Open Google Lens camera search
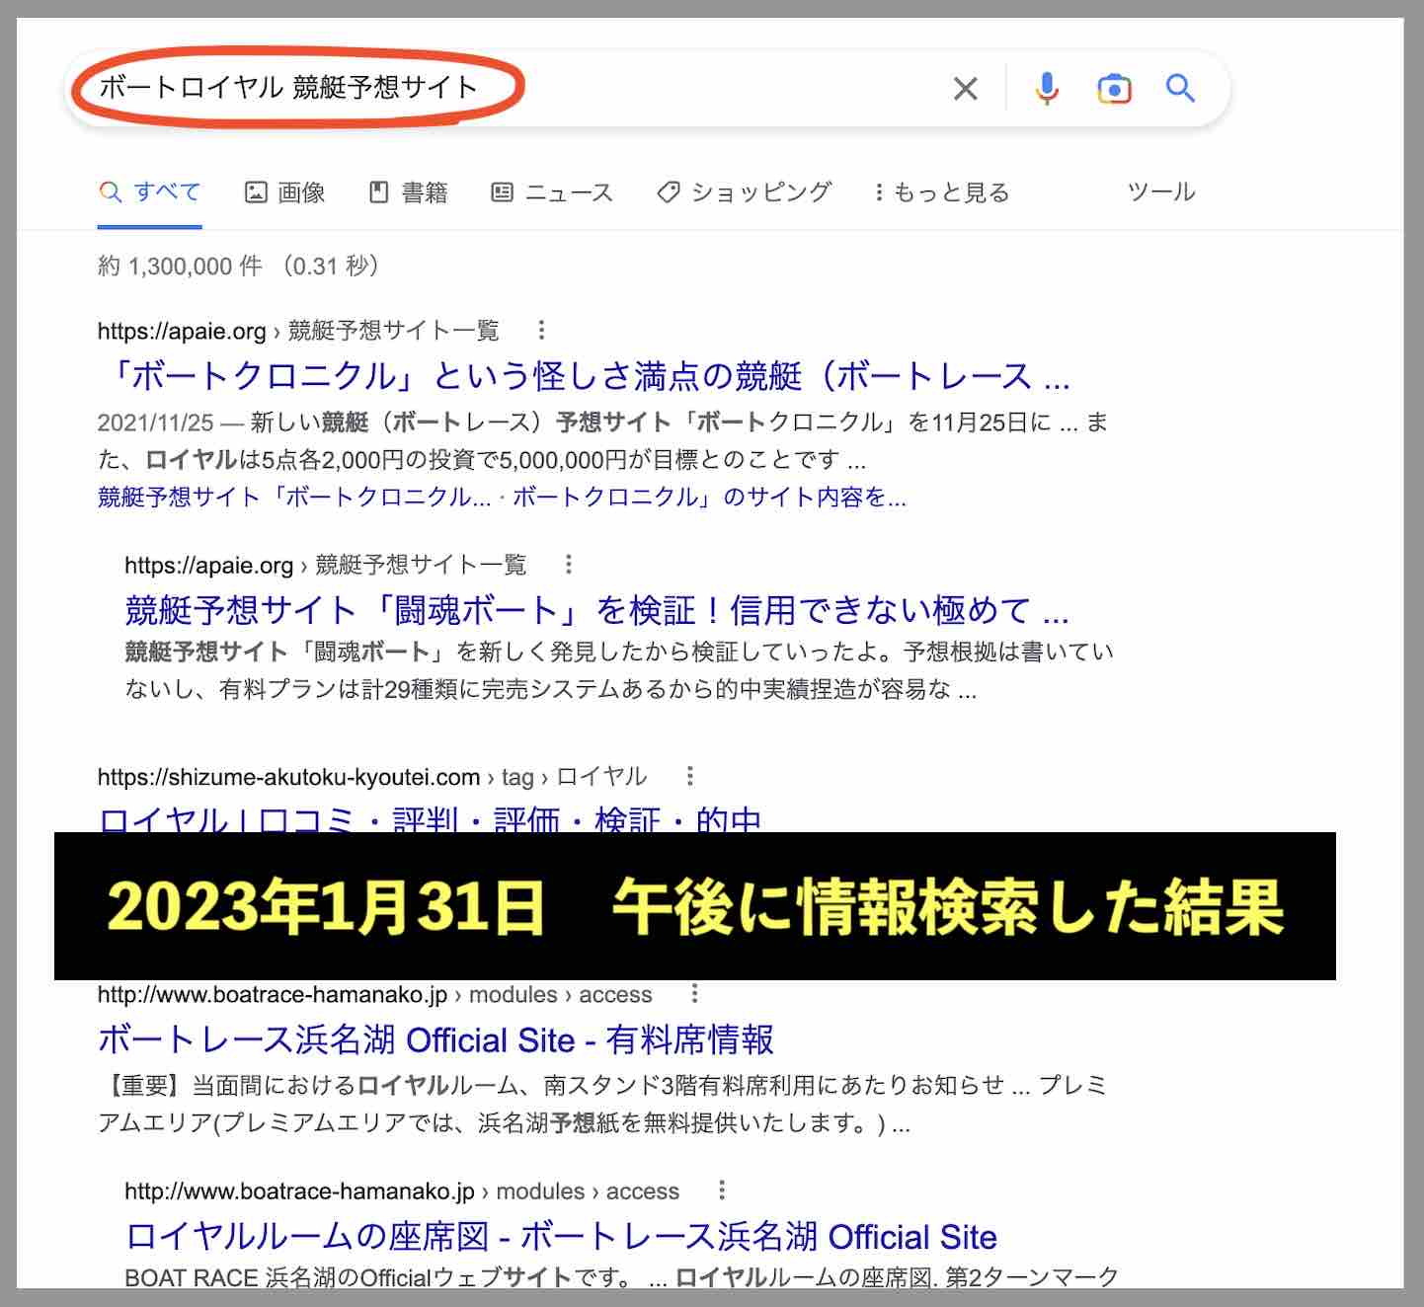The image size is (1424, 1307). pos(1114,88)
